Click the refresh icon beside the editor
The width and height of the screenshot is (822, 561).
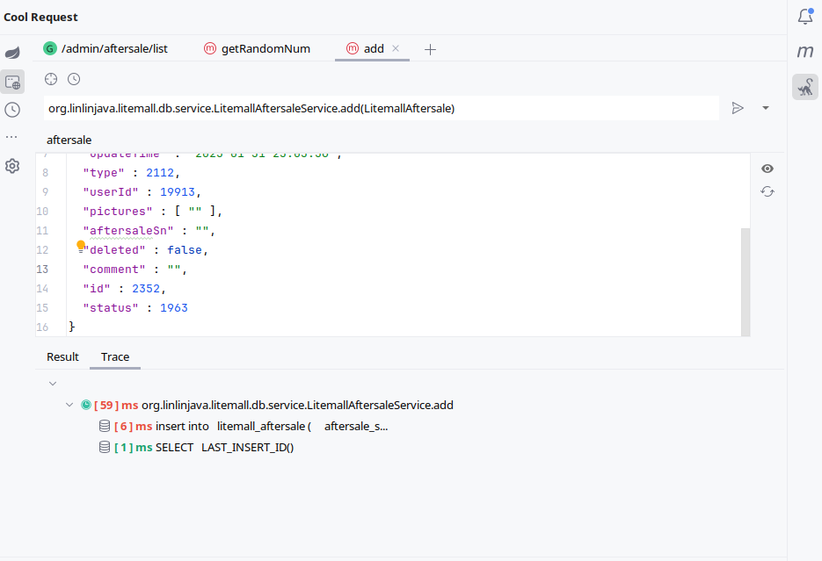click(767, 191)
